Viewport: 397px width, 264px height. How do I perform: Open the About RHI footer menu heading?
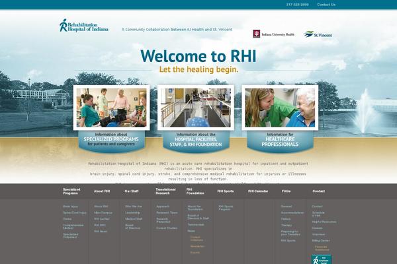102,191
